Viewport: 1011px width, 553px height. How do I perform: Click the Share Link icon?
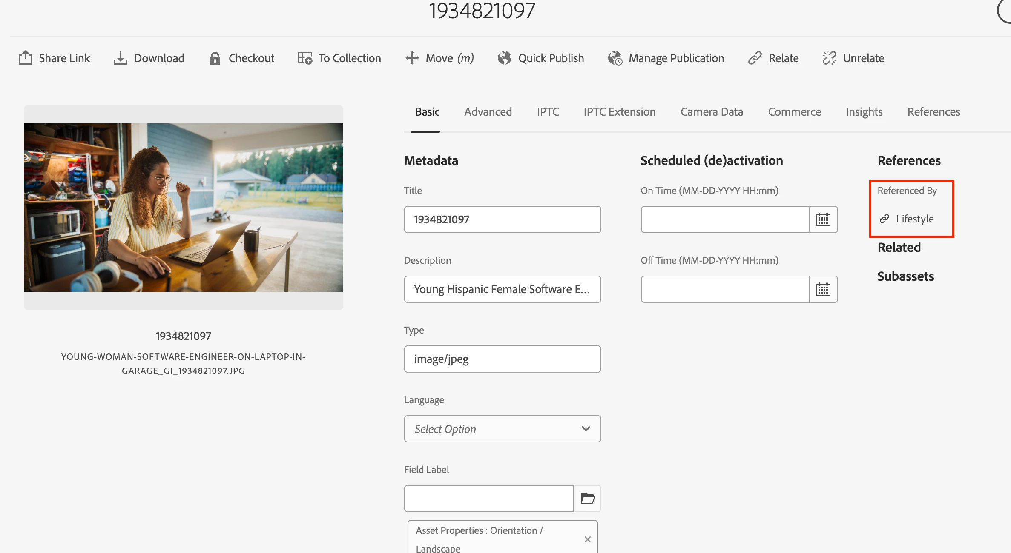pyautogui.click(x=26, y=58)
